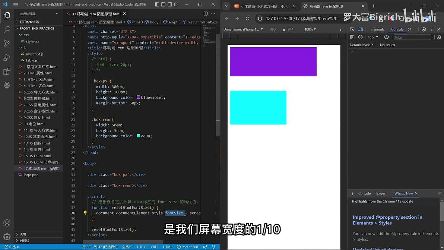Split the editor to the right
This screenshot has width=444, height=250.
click(x=206, y=13)
